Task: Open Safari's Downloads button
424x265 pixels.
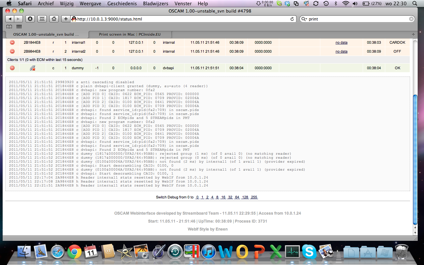Action: point(30,19)
